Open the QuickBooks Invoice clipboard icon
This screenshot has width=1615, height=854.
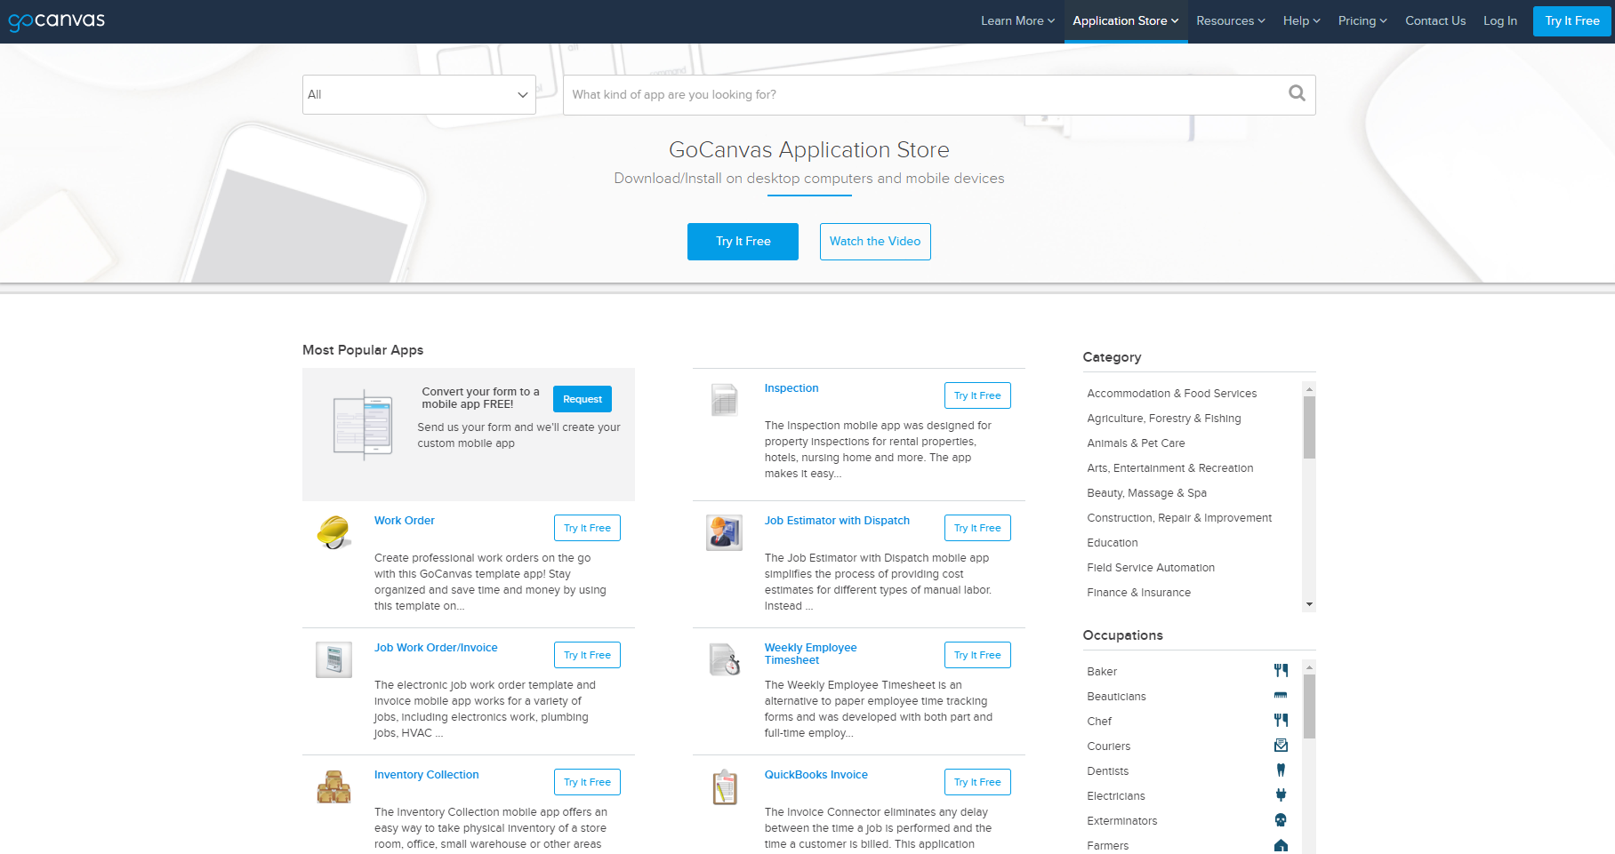(724, 786)
